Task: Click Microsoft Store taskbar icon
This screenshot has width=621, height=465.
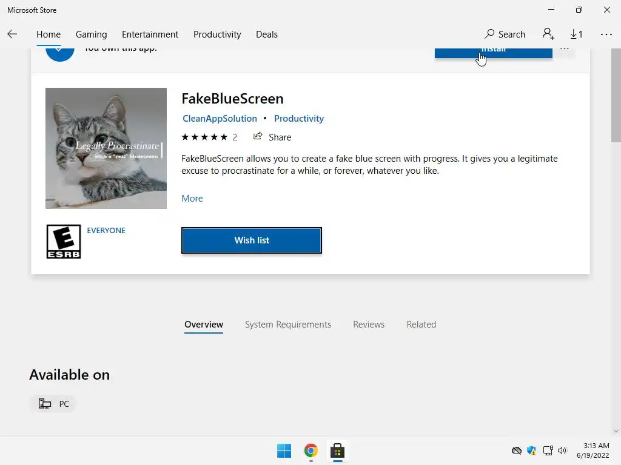Action: point(337,450)
